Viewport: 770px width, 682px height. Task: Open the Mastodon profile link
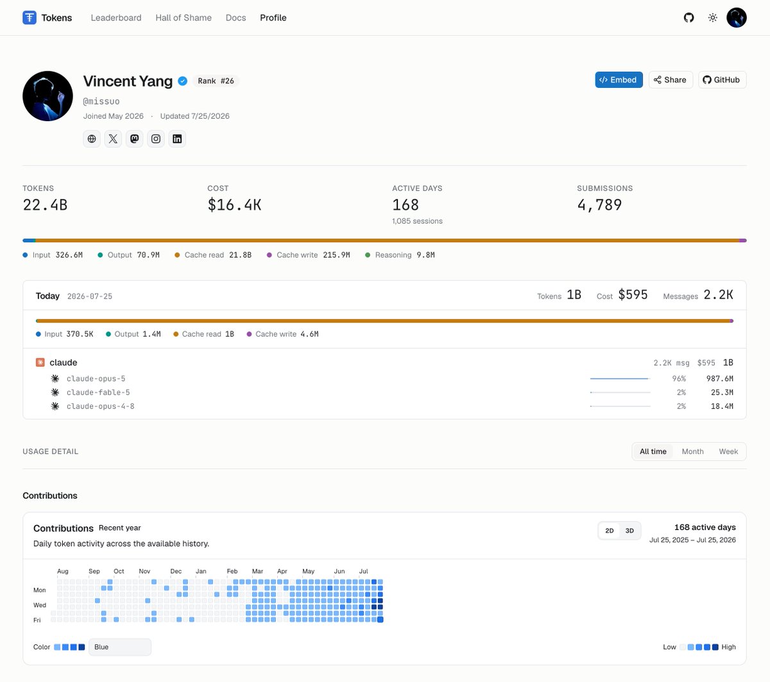click(134, 138)
